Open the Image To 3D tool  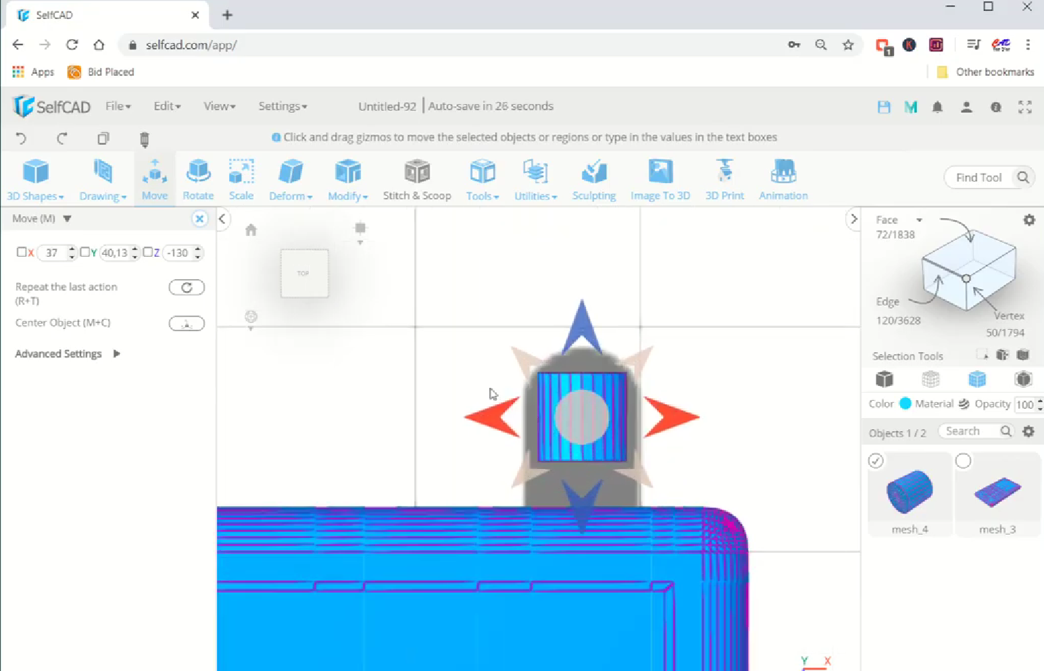(x=660, y=179)
